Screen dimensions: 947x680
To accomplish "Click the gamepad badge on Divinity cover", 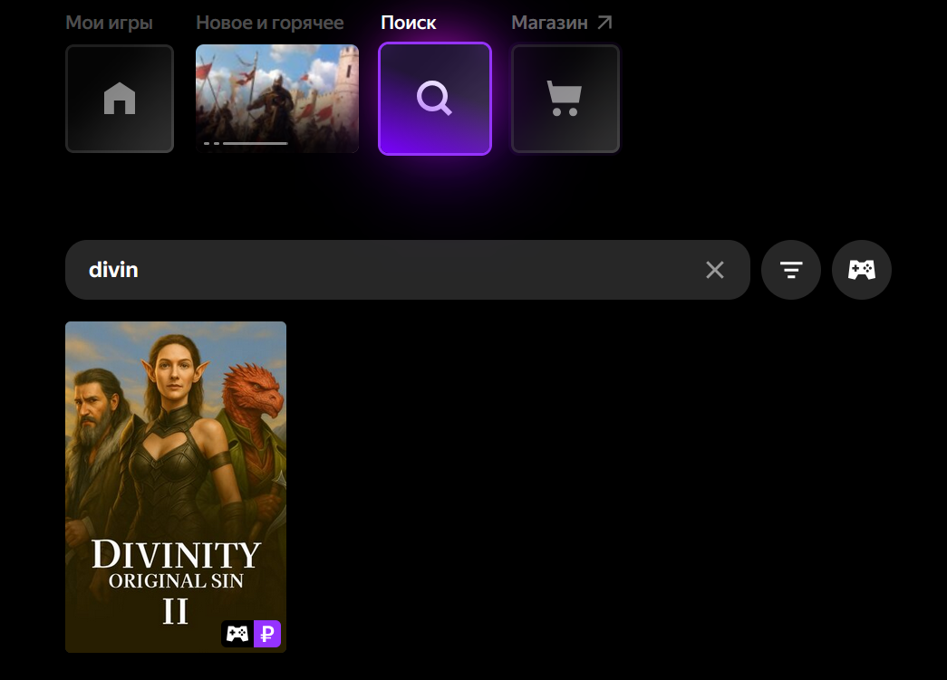I will tap(237, 634).
